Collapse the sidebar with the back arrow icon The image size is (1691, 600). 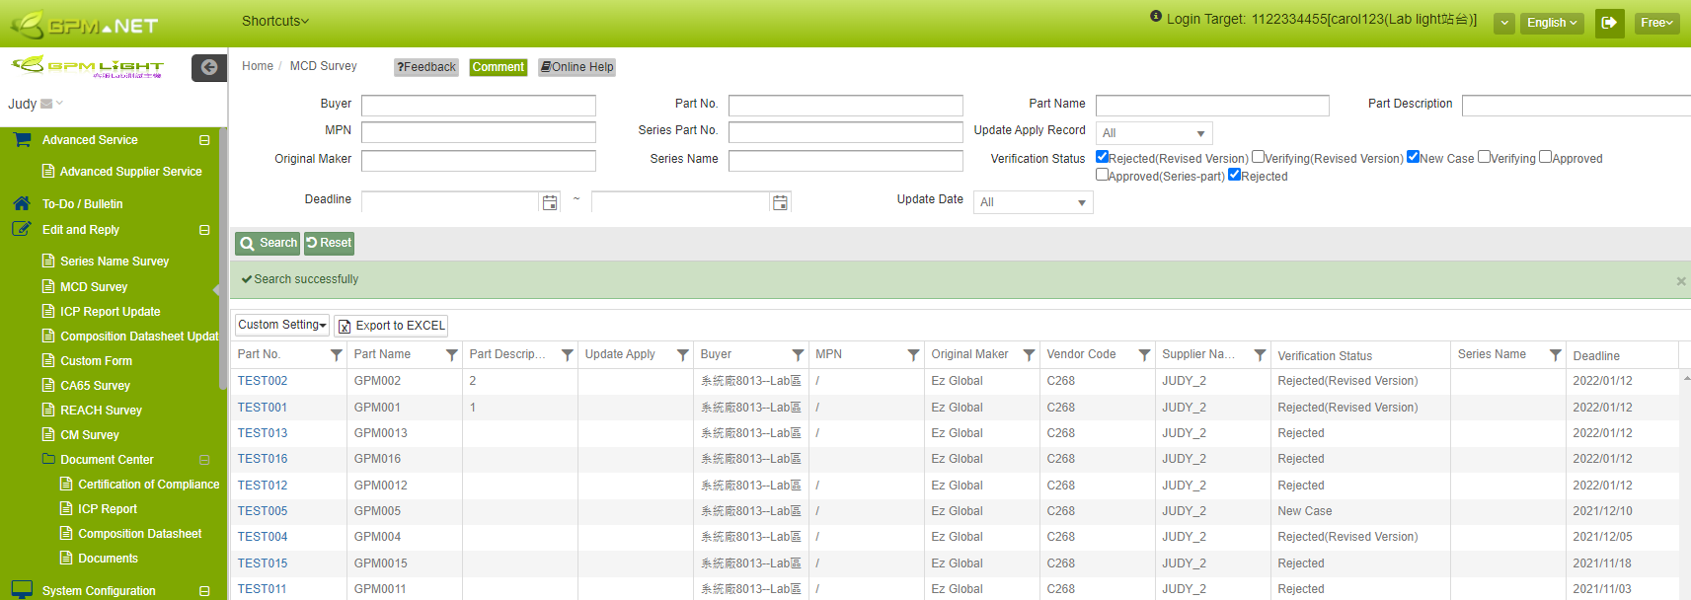coord(208,67)
